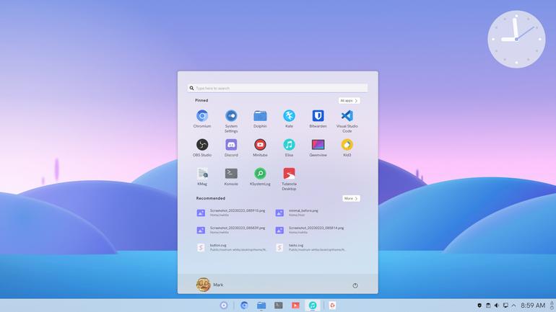Show hidden system tray icons arrow
Image resolution: width=556 pixels, height=312 pixels.
(514, 306)
